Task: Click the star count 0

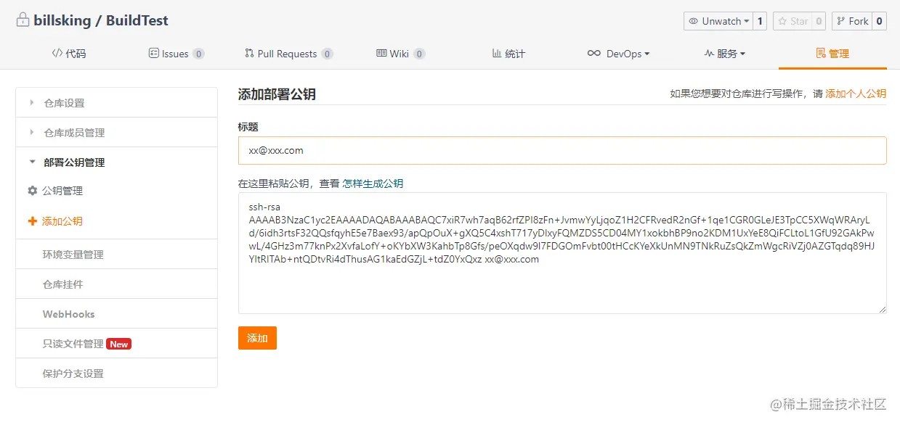Action: point(819,21)
